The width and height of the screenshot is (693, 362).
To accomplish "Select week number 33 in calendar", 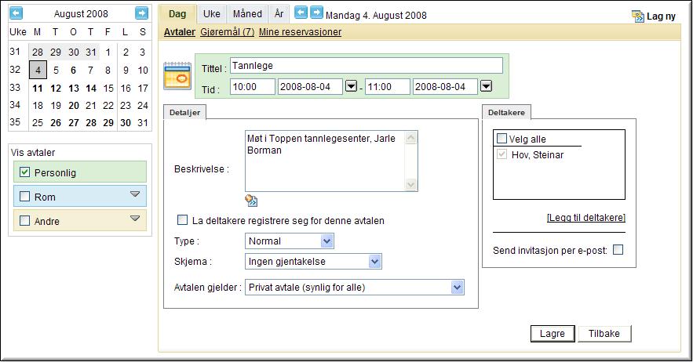I will tap(15, 88).
